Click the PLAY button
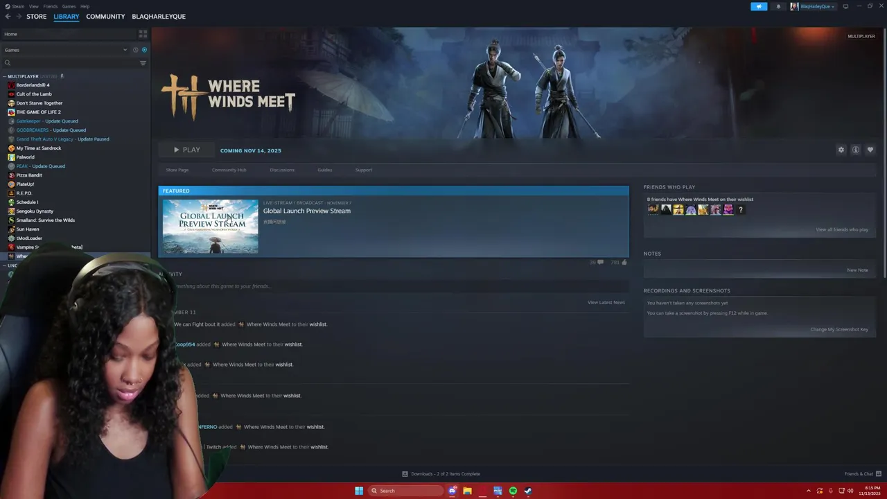 186,150
